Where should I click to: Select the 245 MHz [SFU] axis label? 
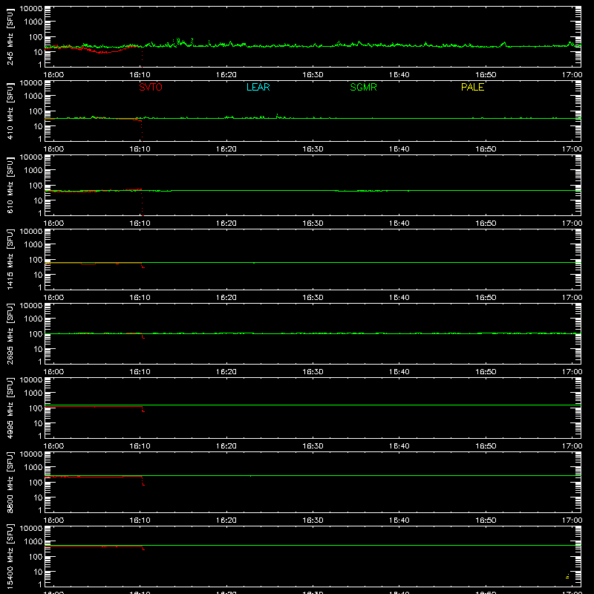pos(10,36)
